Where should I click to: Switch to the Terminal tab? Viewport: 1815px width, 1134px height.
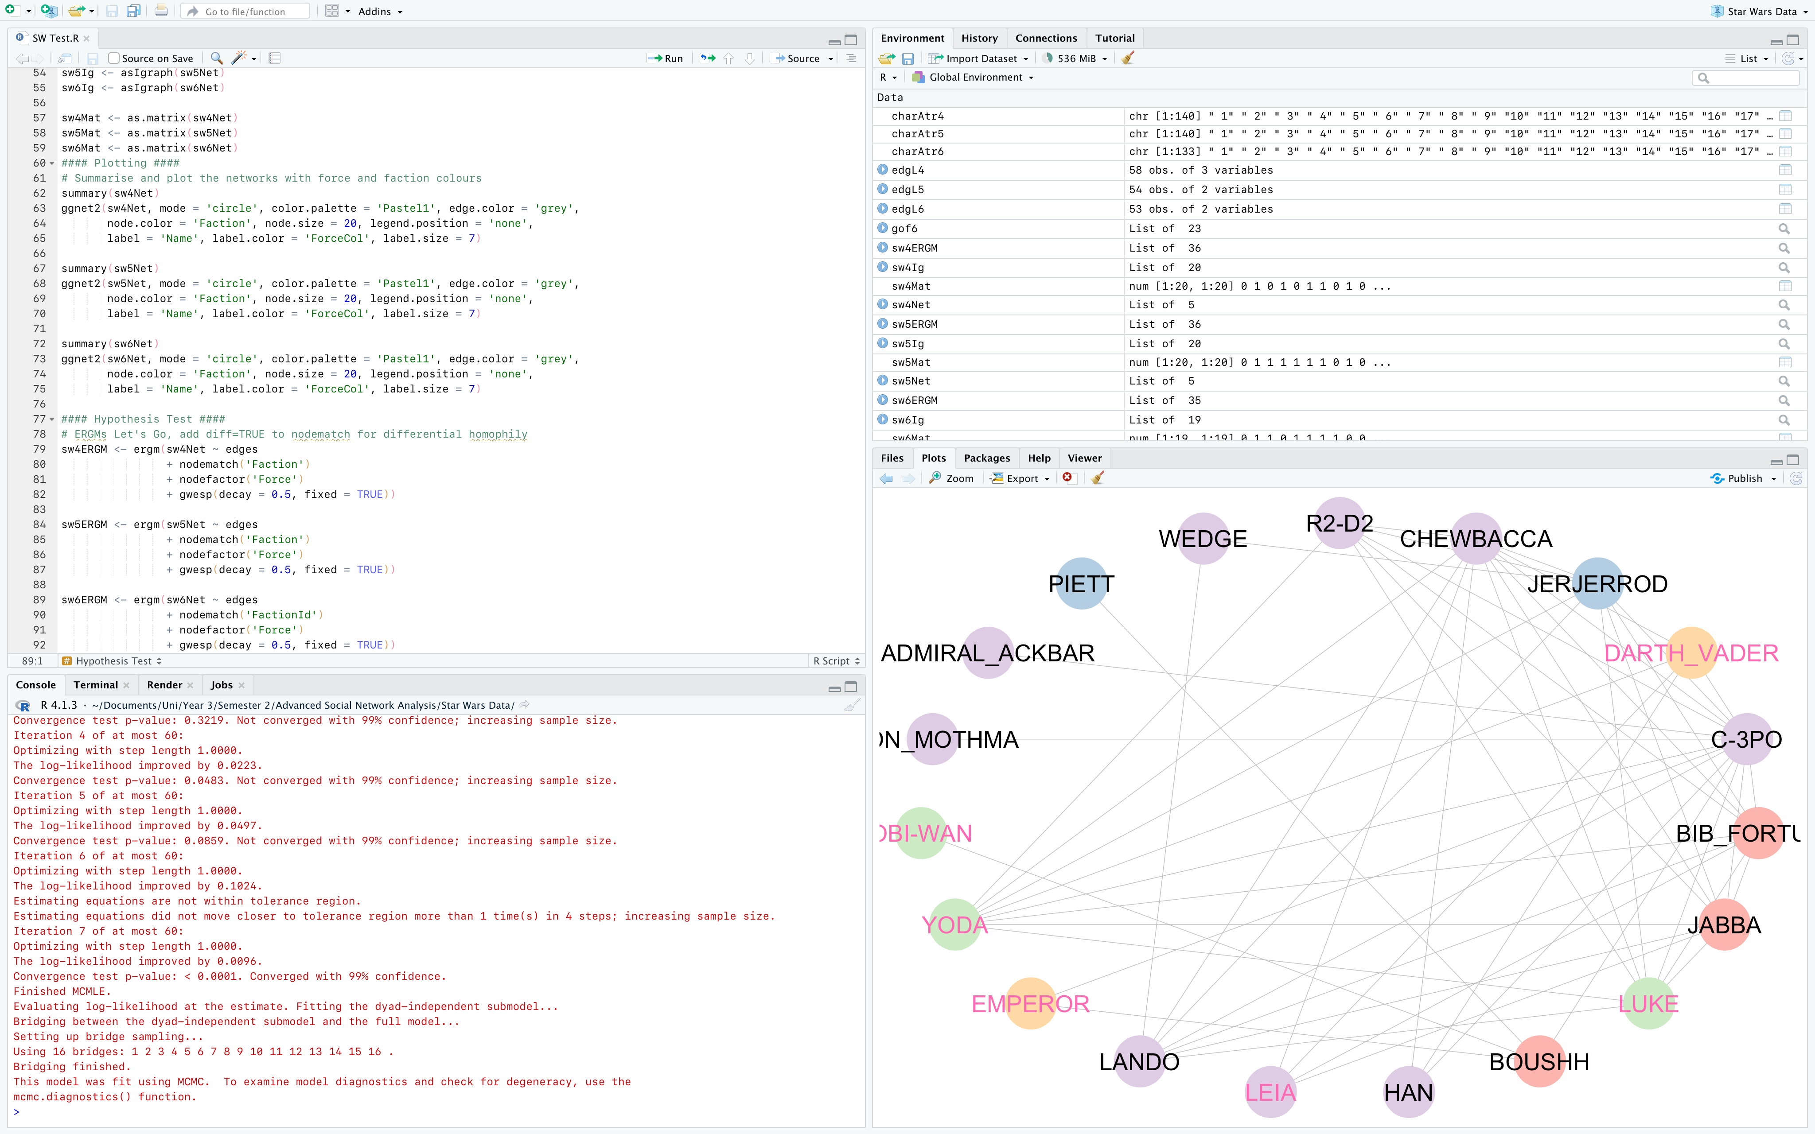coord(96,685)
